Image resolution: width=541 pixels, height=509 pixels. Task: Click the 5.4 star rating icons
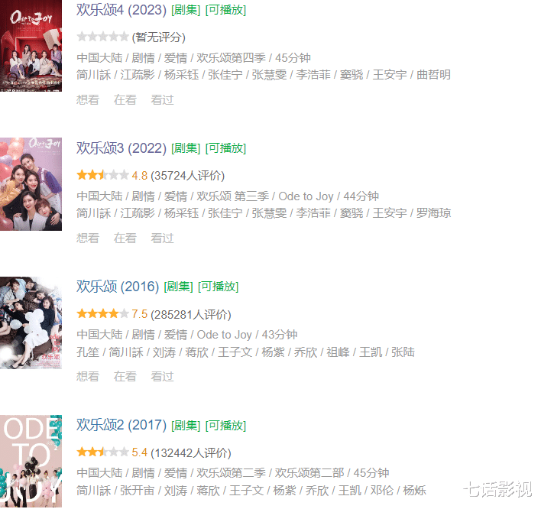(103, 452)
